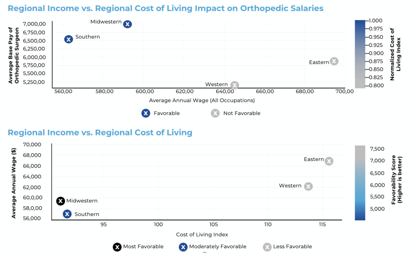Click the Favorability Score color bar
414x253 pixels.
[360, 183]
